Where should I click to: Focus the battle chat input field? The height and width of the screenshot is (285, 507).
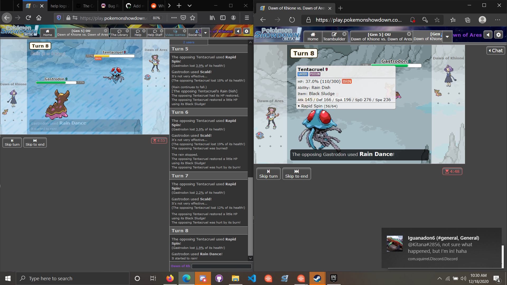tap(222, 266)
